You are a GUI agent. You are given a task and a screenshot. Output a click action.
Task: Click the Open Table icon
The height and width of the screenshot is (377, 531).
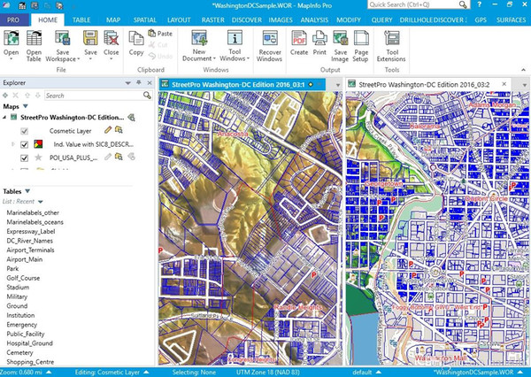pos(34,38)
